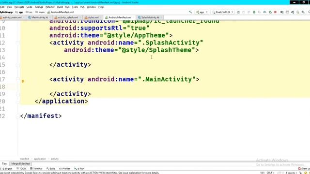Viewport: 310px width, 174px height.
Task: Click the manifest XML breadcrumb
Action: click(x=25, y=159)
